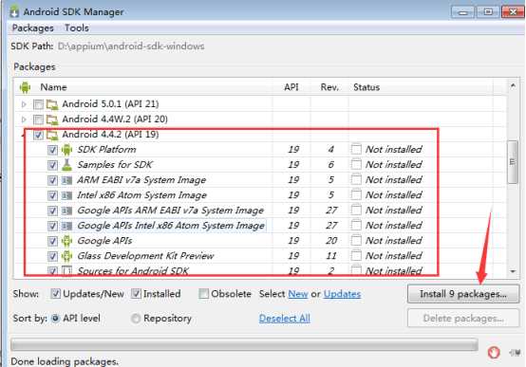Viewport: 526px width, 367px height.
Task: Click the Install 9 packages button
Action: point(463,294)
